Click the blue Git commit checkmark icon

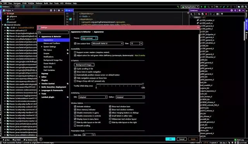[x=224, y=7]
